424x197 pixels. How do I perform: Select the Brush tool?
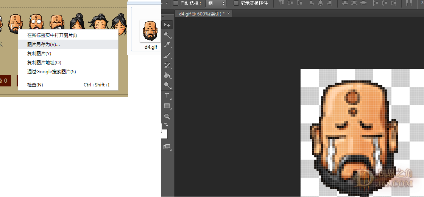coord(167,55)
